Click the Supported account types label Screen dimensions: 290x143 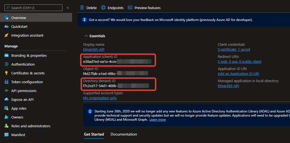point(103,93)
